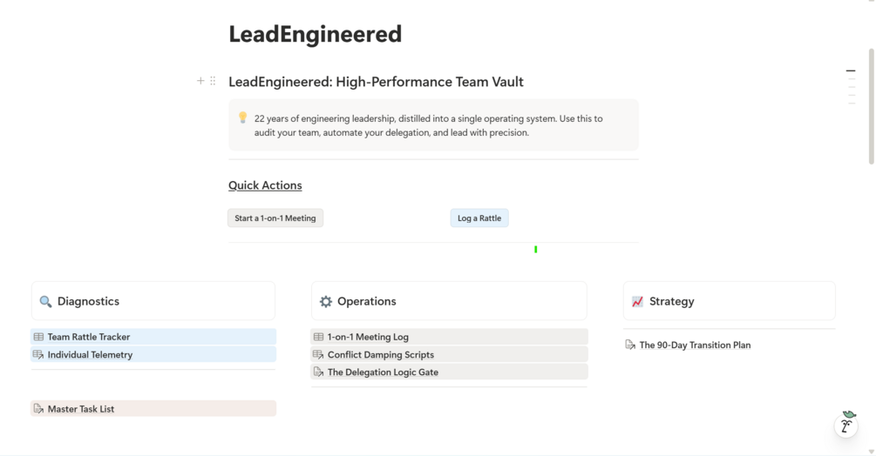
Task: Click the Delegation Logic Gate page icon
Action: click(318, 372)
